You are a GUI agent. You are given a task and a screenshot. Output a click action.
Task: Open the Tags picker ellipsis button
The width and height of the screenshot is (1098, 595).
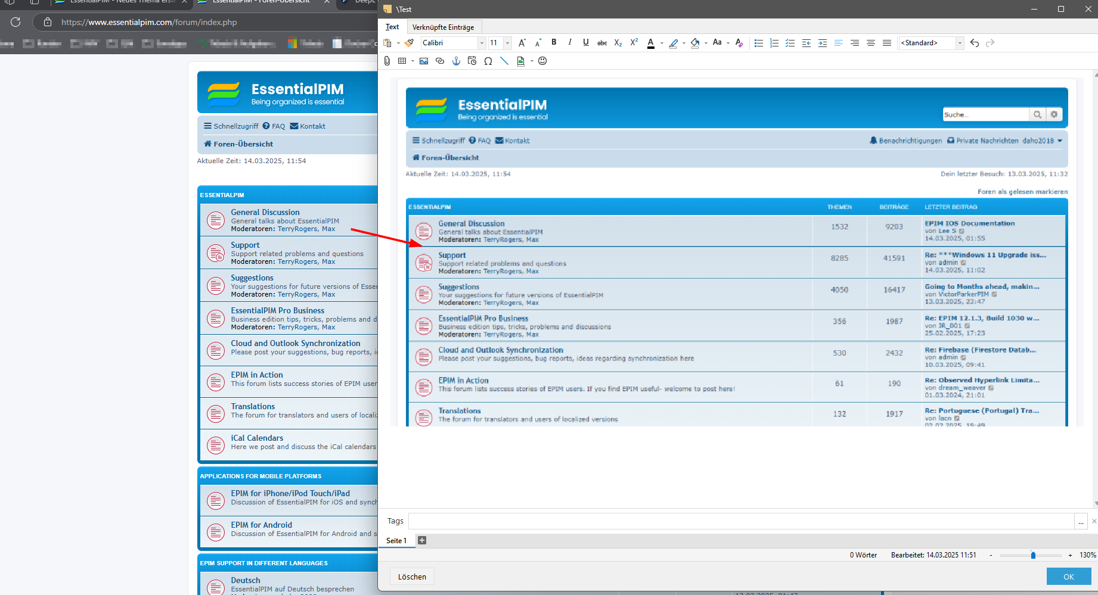click(x=1081, y=521)
